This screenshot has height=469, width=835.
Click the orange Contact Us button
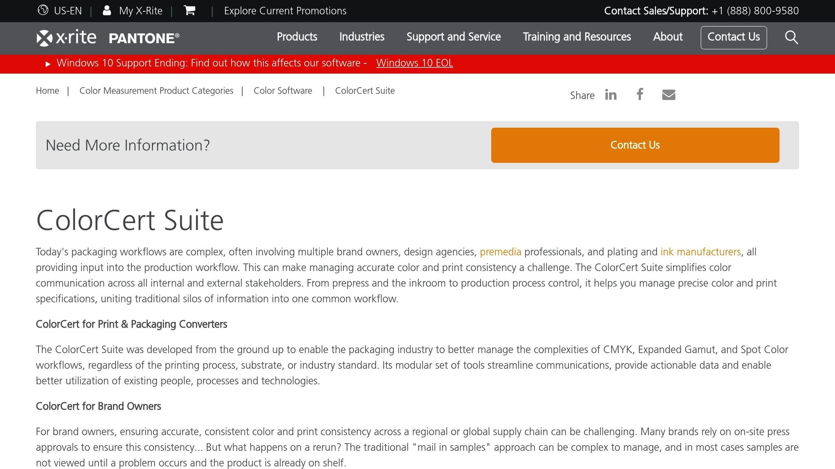point(635,145)
